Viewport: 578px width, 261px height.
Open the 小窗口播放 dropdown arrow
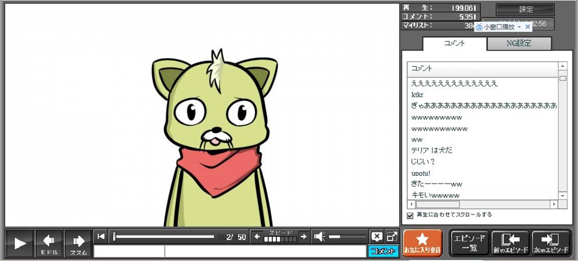(x=519, y=27)
